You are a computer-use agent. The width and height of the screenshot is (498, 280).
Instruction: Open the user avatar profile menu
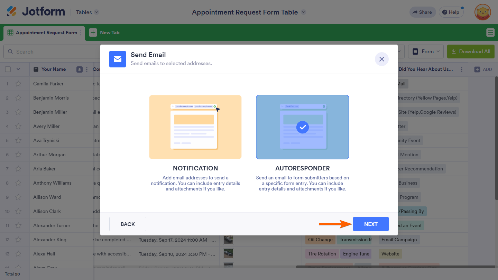pyautogui.click(x=483, y=12)
